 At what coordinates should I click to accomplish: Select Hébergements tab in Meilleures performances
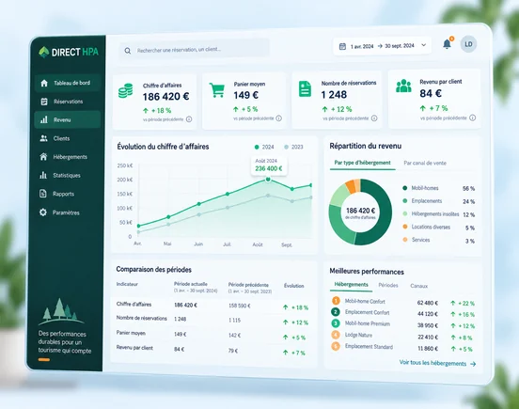point(352,285)
